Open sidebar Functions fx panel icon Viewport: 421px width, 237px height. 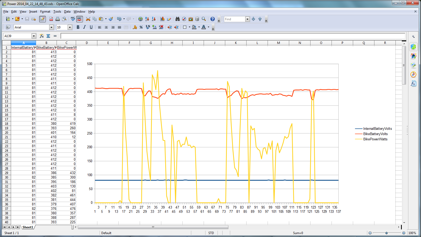point(413,83)
